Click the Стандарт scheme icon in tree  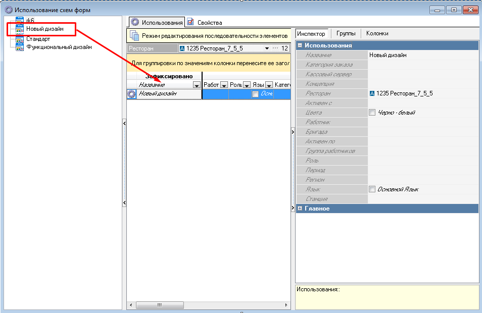coord(20,39)
